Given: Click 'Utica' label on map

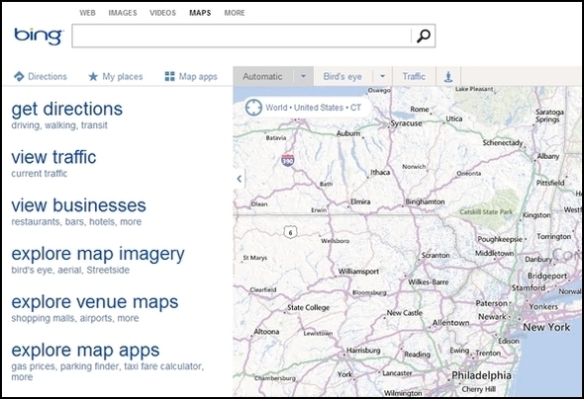Looking at the screenshot, I should (454, 119).
